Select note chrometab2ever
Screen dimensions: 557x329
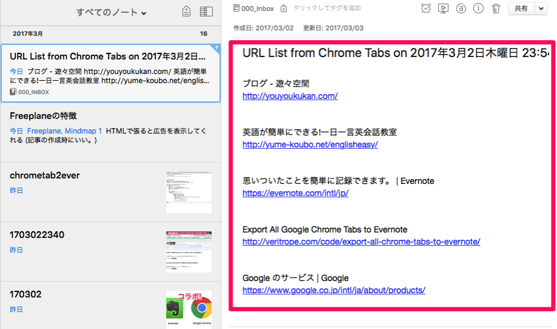(x=110, y=192)
